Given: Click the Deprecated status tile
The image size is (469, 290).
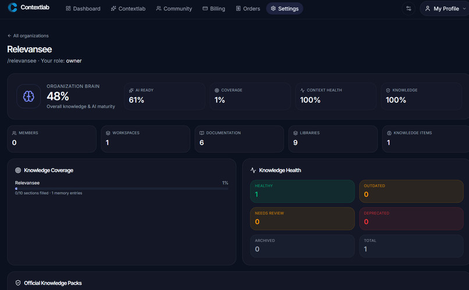Looking at the screenshot, I should click(411, 219).
